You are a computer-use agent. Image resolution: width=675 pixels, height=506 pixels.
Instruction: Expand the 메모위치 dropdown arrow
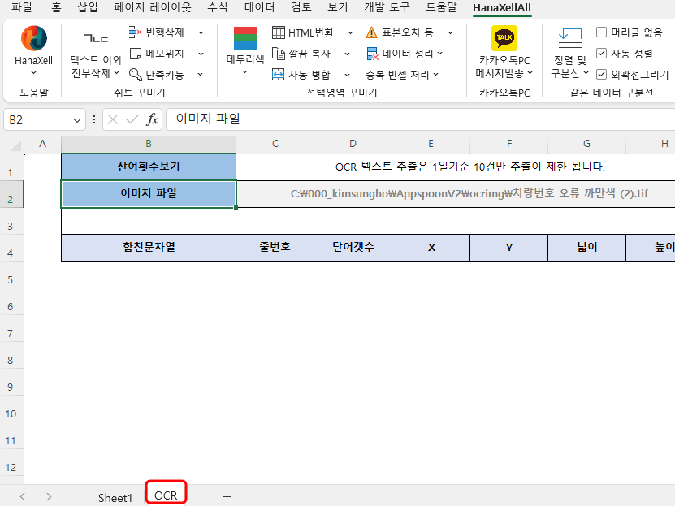(201, 54)
